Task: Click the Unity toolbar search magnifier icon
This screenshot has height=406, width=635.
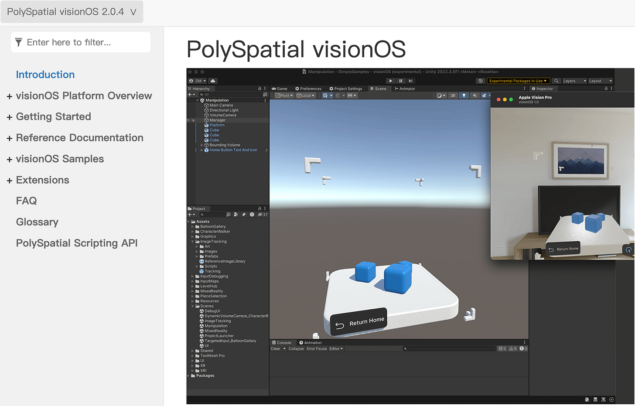Action: [556, 81]
